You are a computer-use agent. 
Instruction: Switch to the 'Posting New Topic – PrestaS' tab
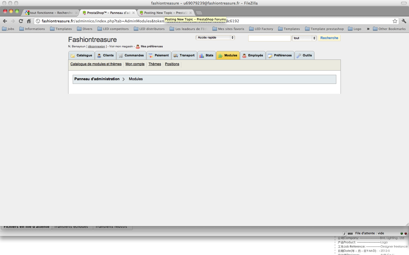pyautogui.click(x=166, y=13)
